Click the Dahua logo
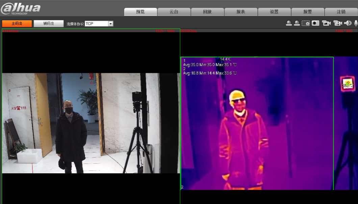This screenshot has height=204, width=358. tap(21, 8)
